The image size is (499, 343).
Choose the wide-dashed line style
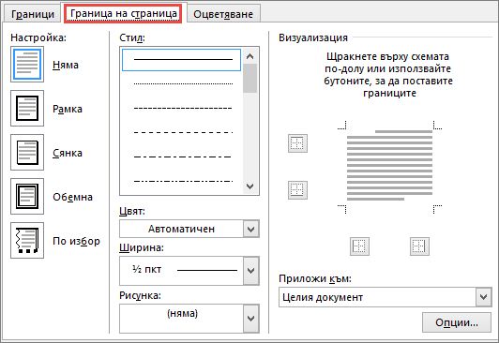(x=183, y=132)
